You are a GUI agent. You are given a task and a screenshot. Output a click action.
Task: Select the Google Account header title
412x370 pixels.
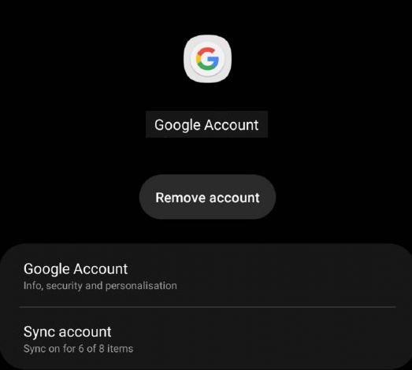point(206,124)
